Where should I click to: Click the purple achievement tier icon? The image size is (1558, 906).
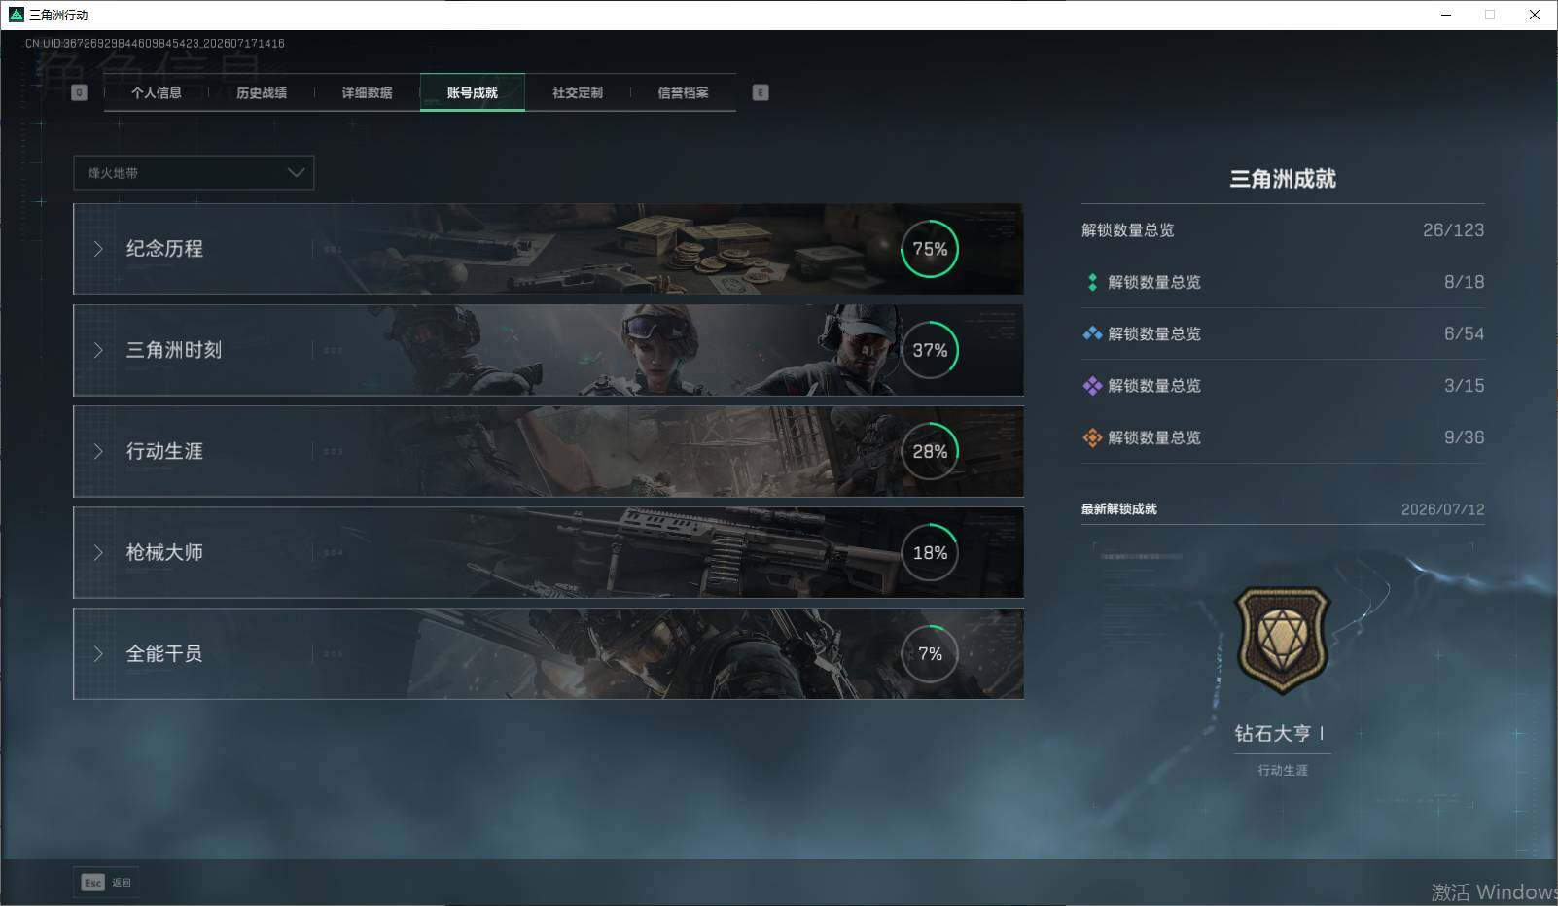point(1092,386)
